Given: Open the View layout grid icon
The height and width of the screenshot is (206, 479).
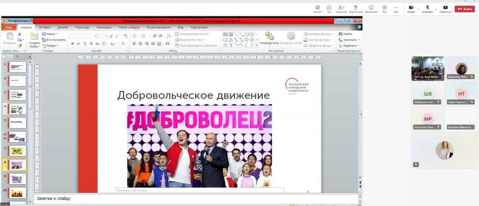Looking at the screenshot, I should (x=385, y=8).
